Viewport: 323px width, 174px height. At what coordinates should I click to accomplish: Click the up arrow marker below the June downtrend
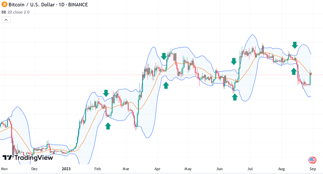[234, 61]
